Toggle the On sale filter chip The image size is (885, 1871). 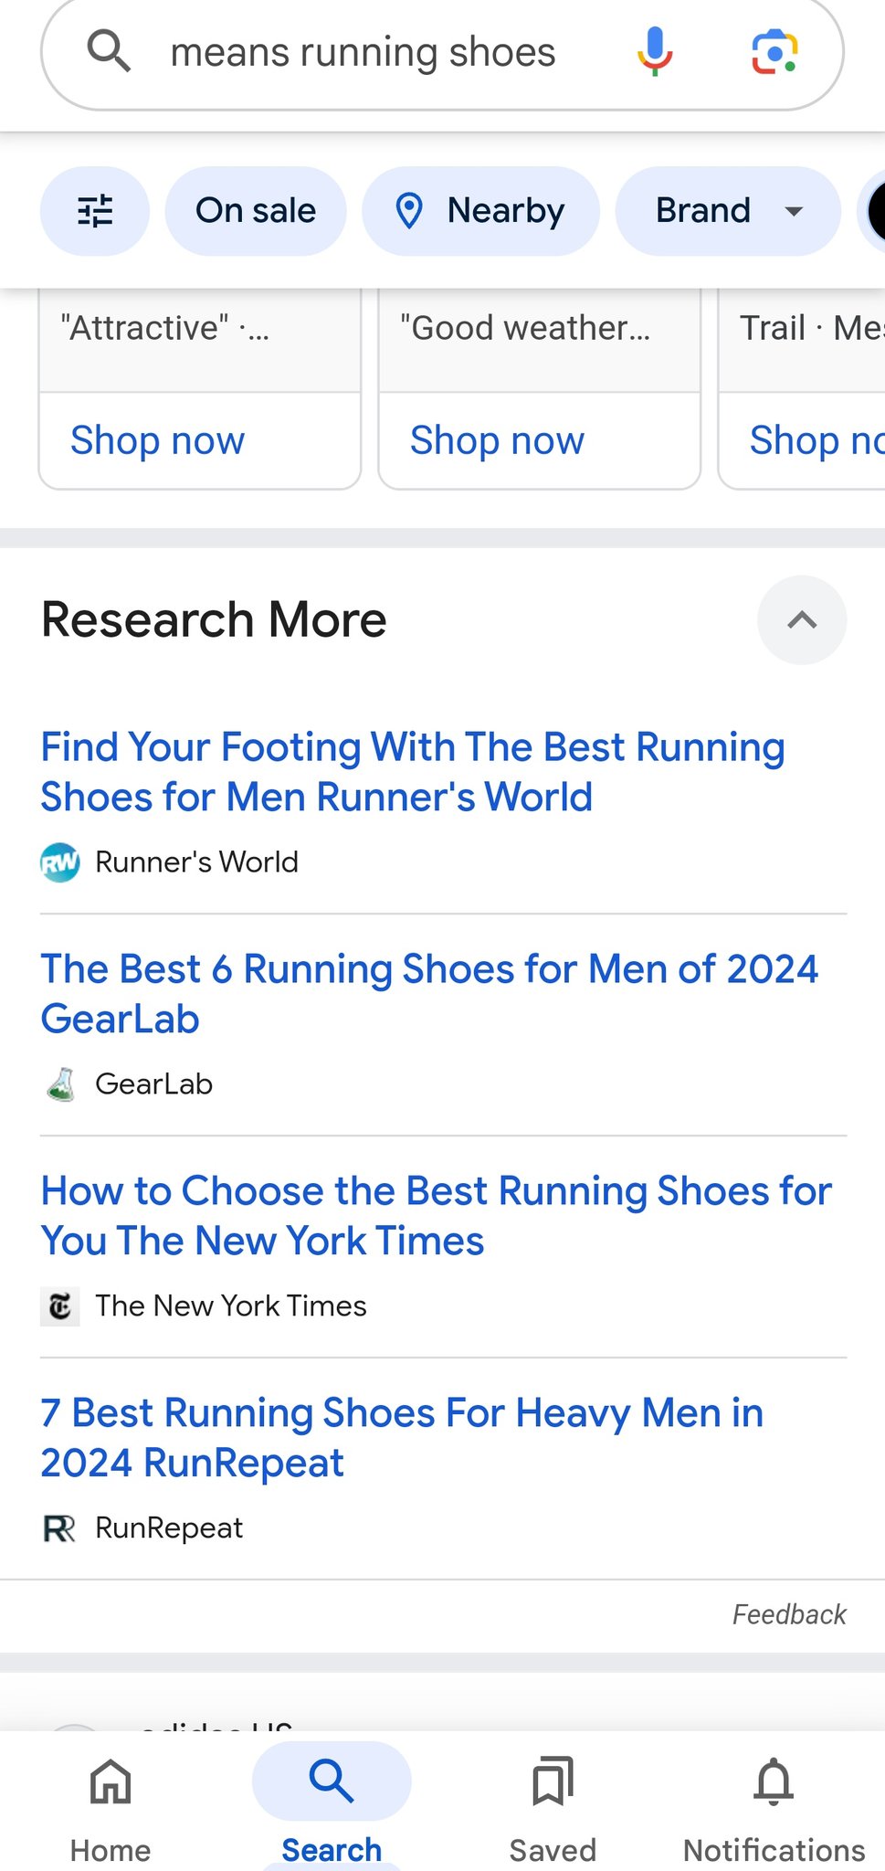[x=256, y=211]
